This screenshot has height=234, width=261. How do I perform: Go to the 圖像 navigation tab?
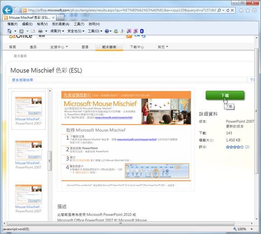tap(85, 47)
